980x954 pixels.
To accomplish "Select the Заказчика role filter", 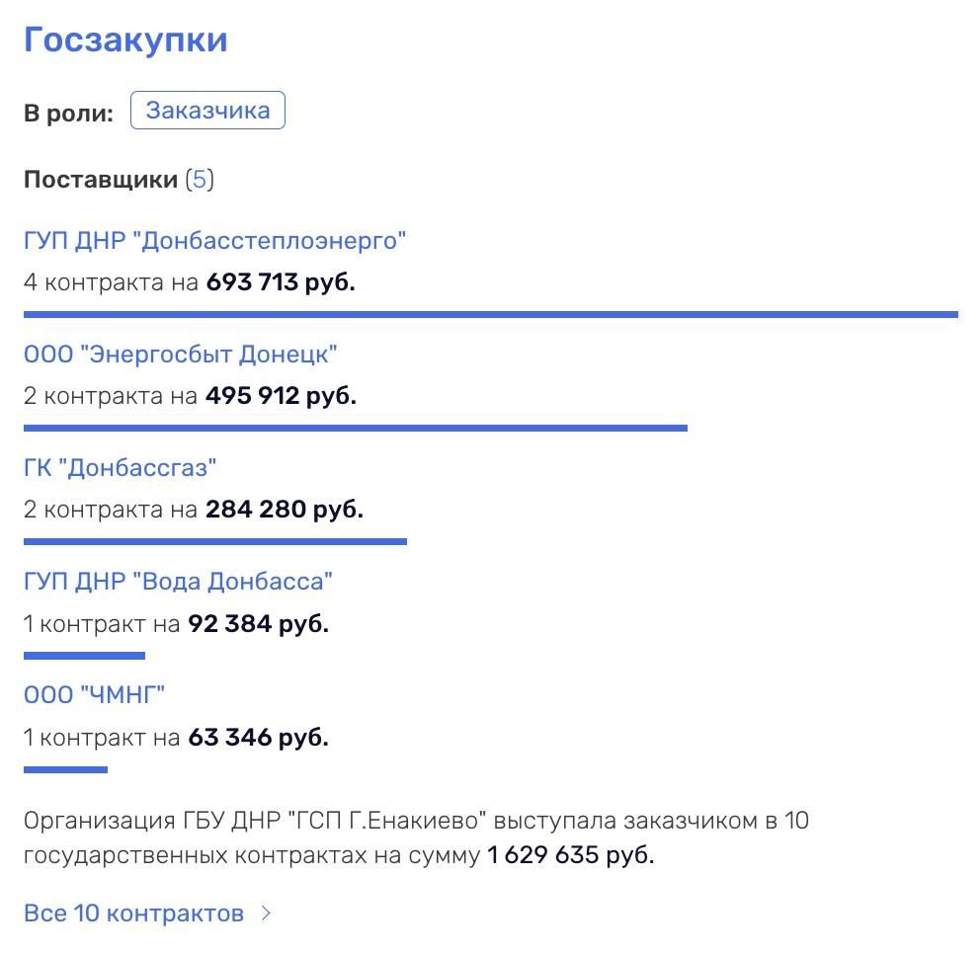I will (207, 111).
